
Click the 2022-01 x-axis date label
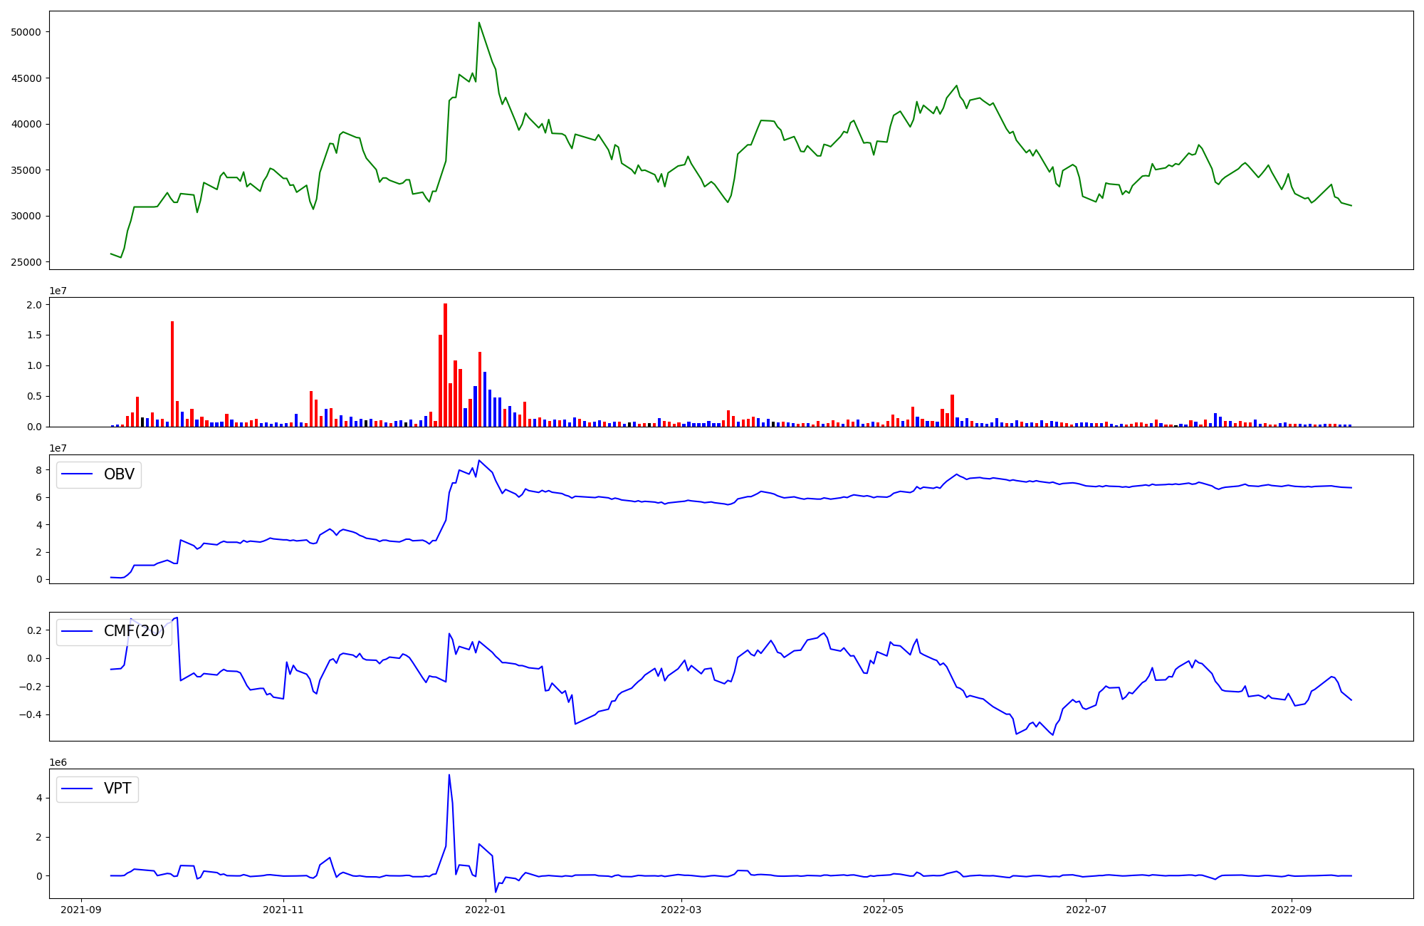pyautogui.click(x=486, y=909)
